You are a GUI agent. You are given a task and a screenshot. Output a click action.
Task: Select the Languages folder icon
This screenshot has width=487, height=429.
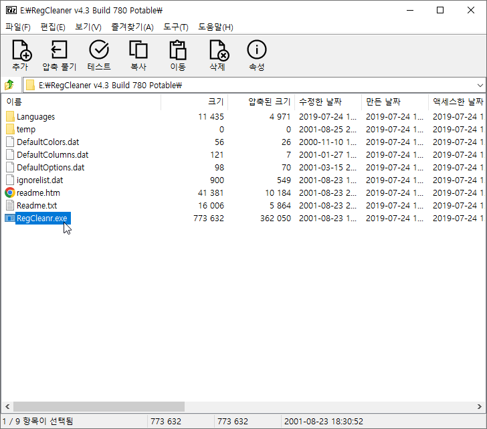pyautogui.click(x=10, y=117)
